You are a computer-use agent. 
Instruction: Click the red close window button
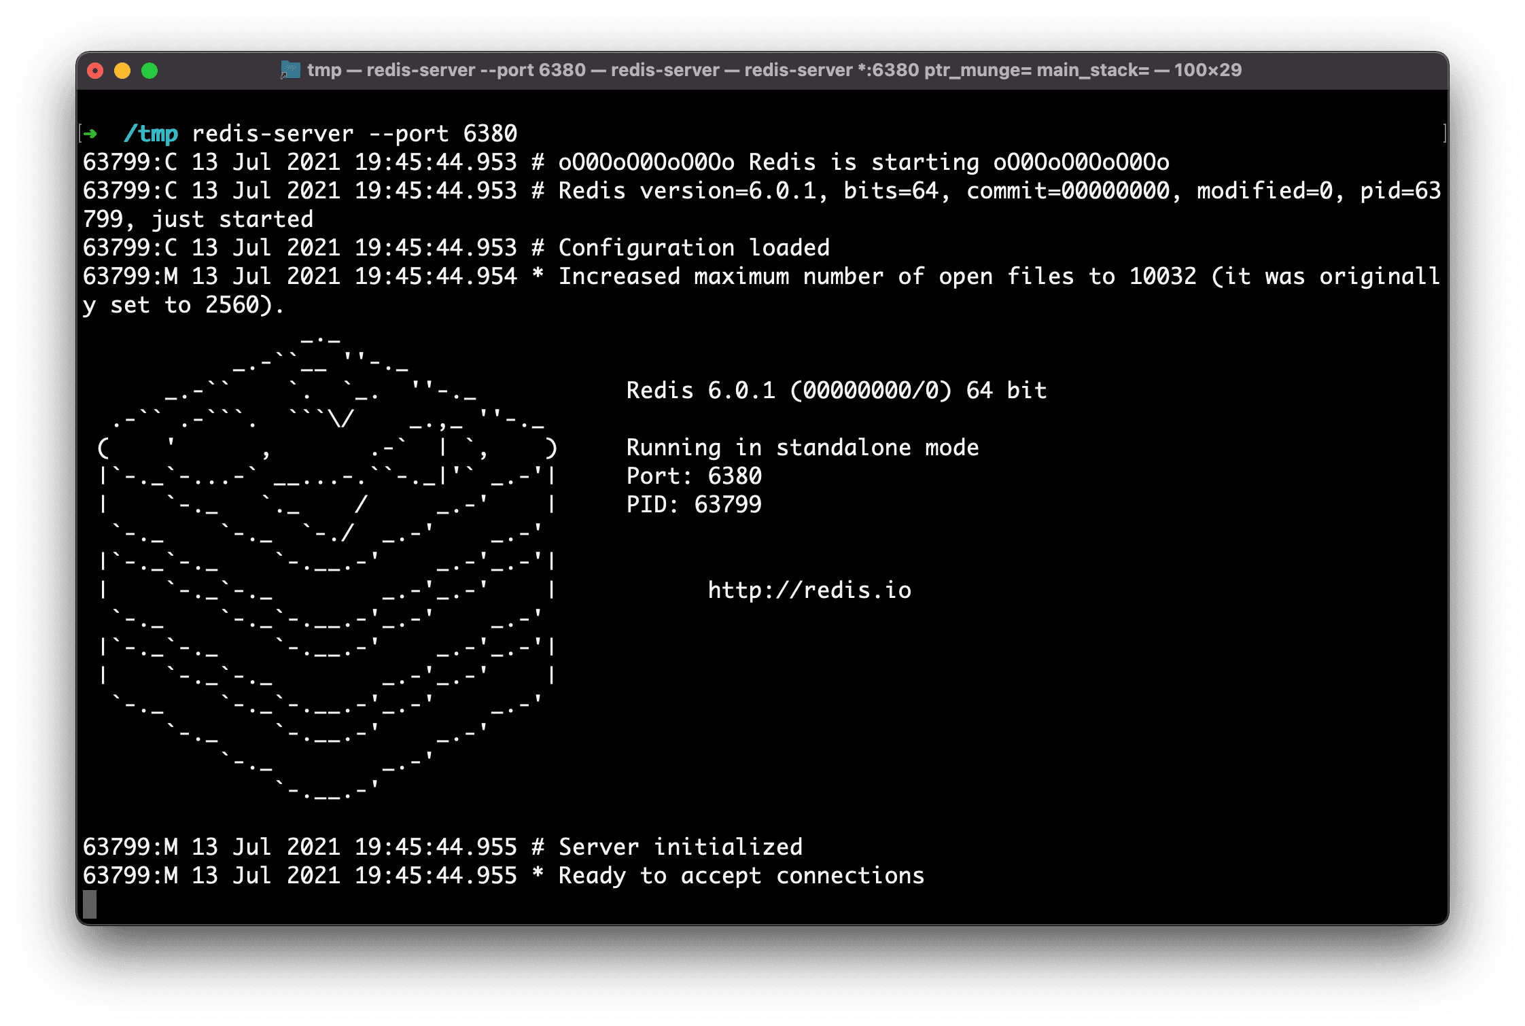[x=96, y=71]
